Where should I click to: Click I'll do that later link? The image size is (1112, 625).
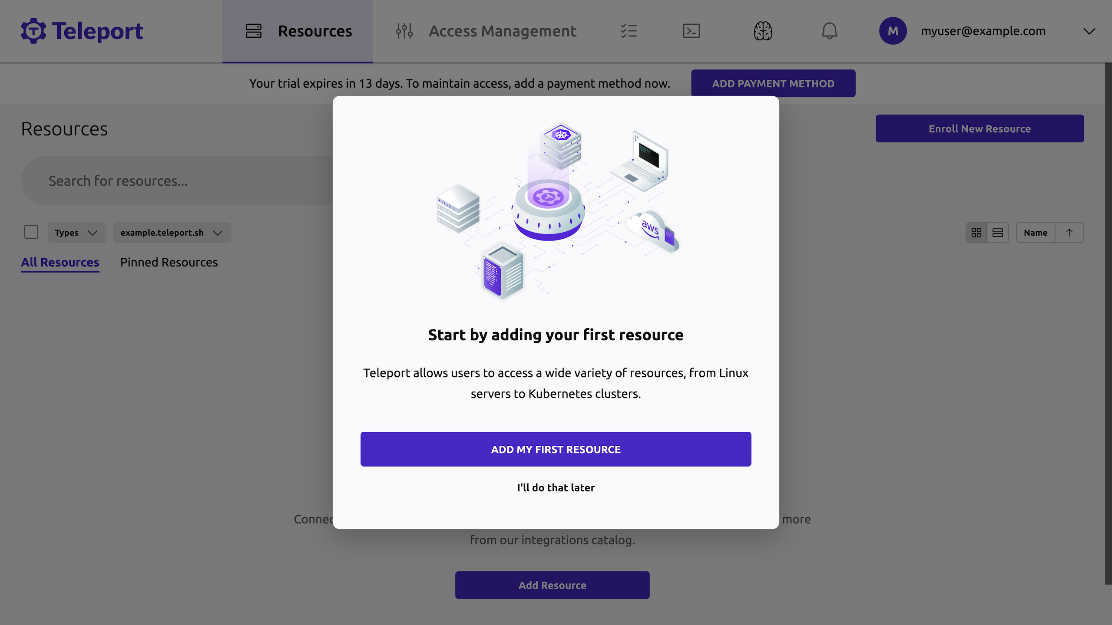tap(556, 488)
